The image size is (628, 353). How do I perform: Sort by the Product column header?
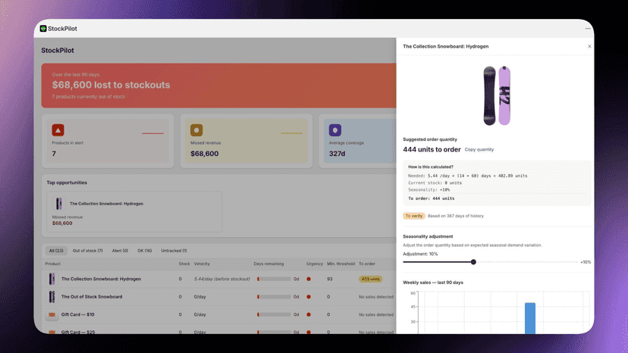click(x=53, y=264)
